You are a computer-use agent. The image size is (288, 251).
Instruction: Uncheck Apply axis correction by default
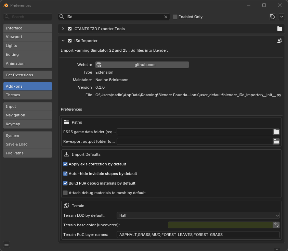pos(65,164)
